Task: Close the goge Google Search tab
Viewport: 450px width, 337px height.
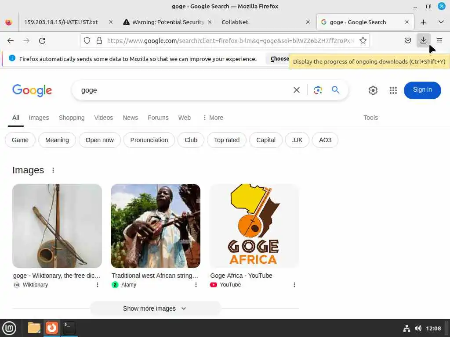Action: [x=406, y=22]
